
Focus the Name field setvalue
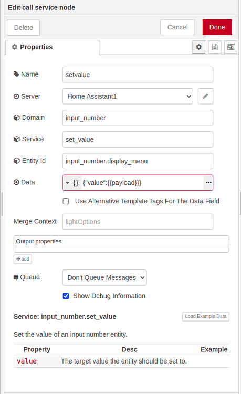138,75
